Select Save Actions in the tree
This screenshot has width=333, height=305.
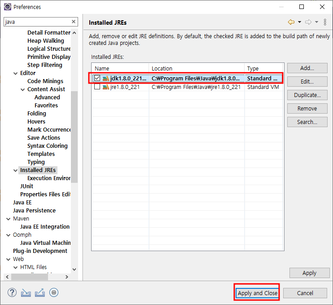point(44,137)
